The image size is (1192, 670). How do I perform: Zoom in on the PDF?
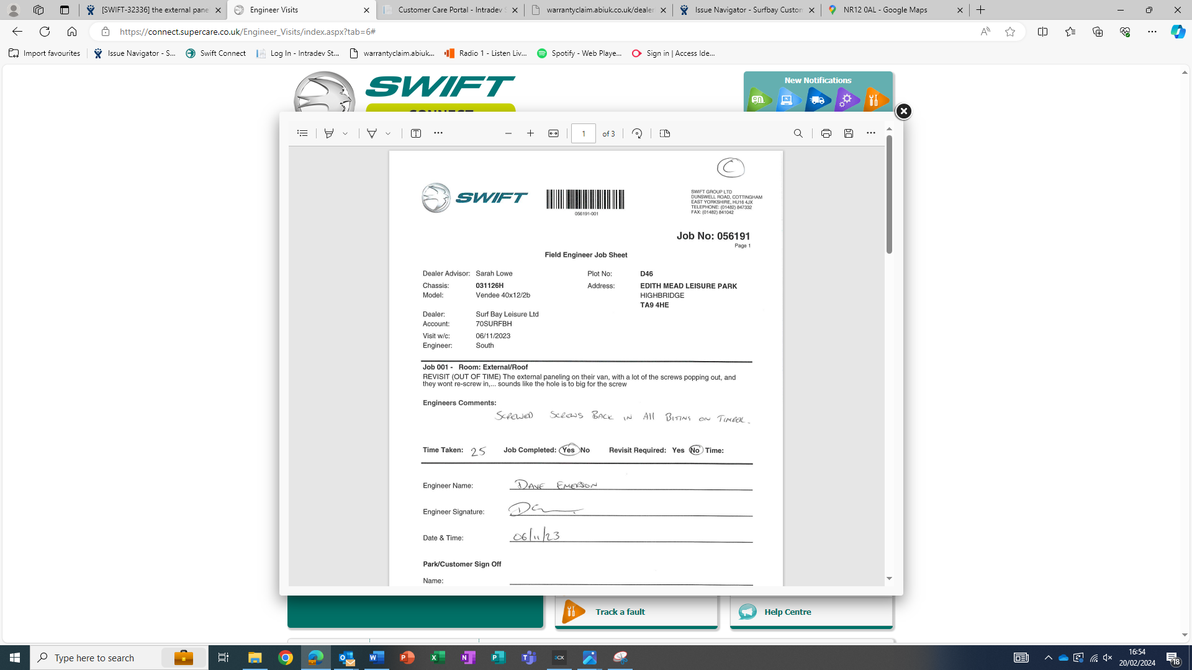531,133
